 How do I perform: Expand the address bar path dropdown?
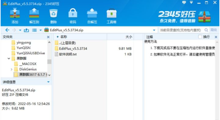(x=154, y=30)
